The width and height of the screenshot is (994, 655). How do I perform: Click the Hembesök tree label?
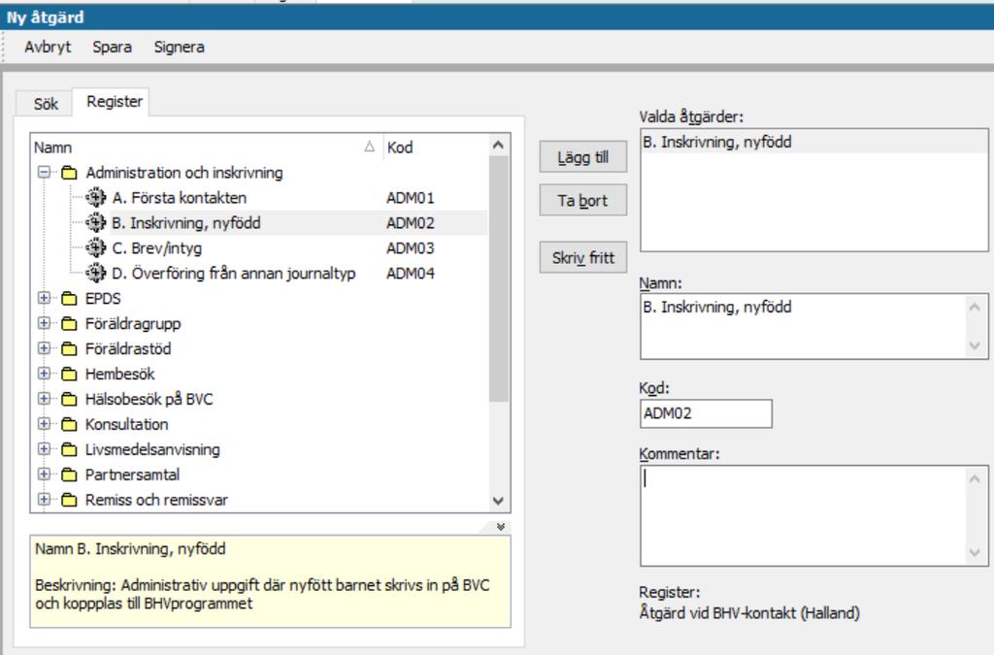[119, 374]
